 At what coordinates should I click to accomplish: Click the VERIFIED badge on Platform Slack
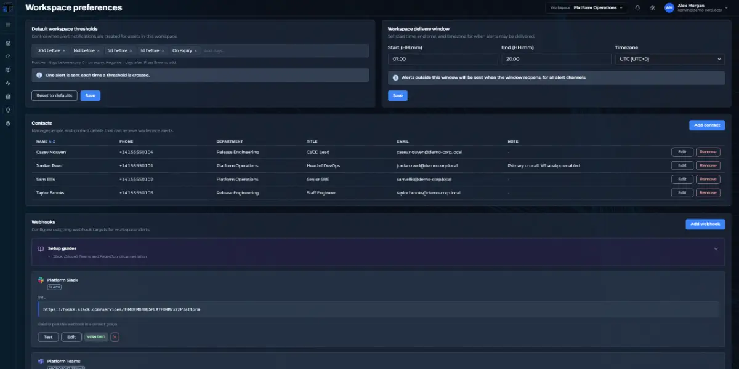[96, 337]
